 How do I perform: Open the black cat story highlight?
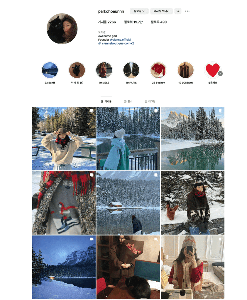coord(77,70)
